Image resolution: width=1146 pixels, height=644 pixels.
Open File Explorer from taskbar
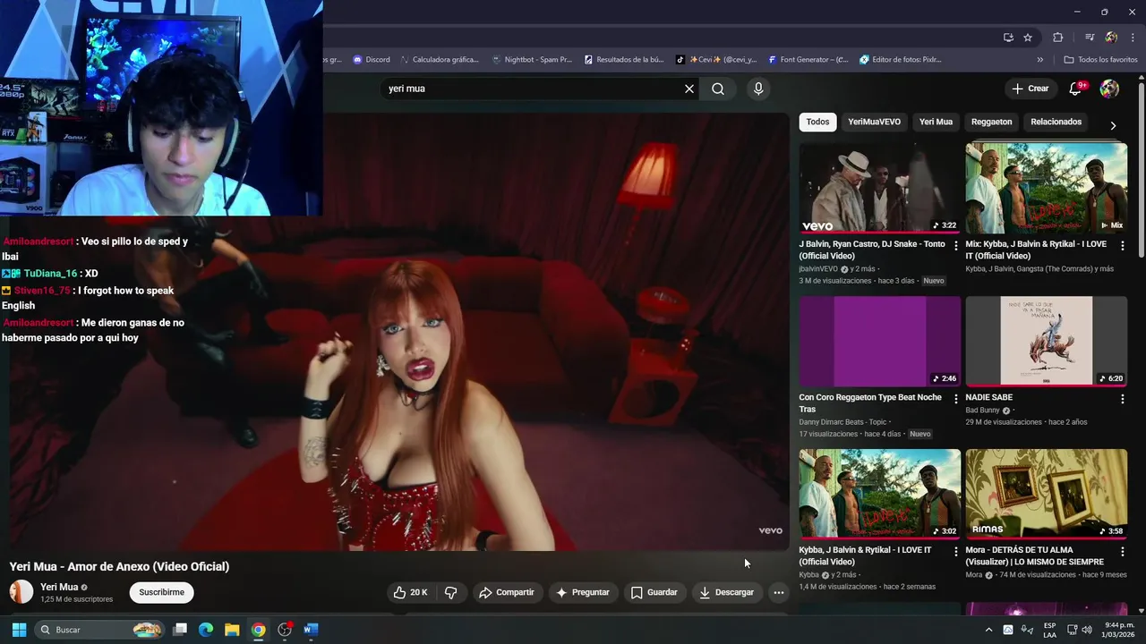point(232,630)
